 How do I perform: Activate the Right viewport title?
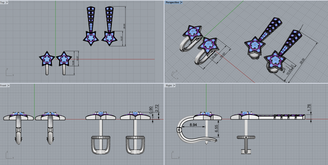tap(169, 85)
